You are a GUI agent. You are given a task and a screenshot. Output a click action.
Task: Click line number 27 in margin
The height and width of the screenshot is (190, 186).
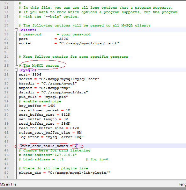[6, 70]
